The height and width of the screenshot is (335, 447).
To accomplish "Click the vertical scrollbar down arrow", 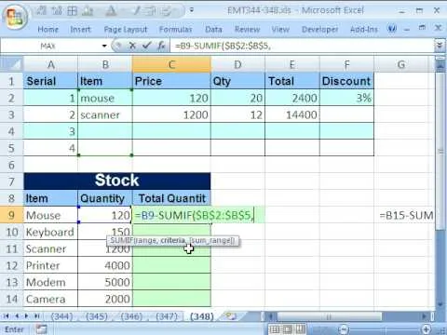I will (x=440, y=304).
